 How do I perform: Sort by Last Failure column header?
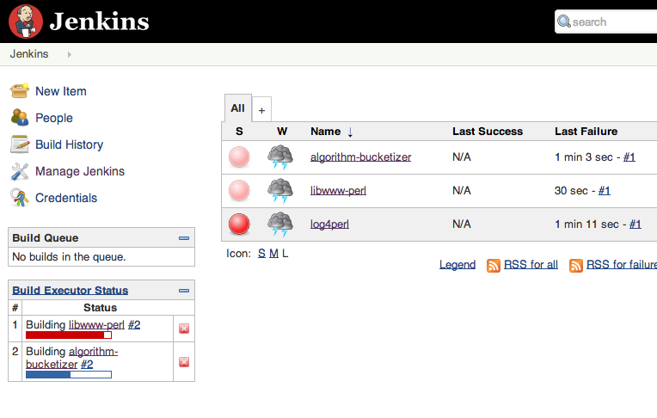(x=586, y=132)
